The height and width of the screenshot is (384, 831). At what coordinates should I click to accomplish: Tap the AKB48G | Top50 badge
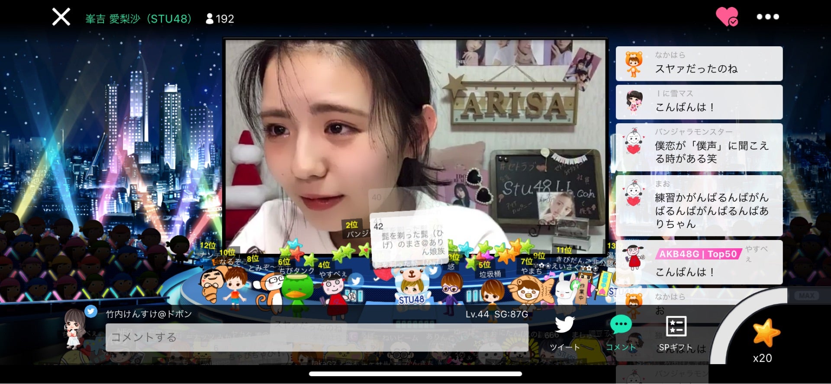coord(698,254)
